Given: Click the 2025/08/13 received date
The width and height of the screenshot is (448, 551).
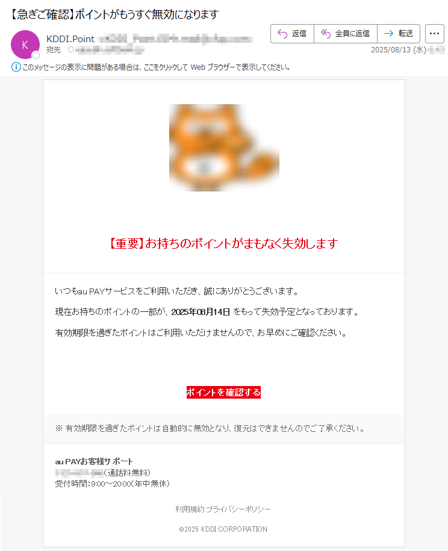Looking at the screenshot, I should coord(399,50).
